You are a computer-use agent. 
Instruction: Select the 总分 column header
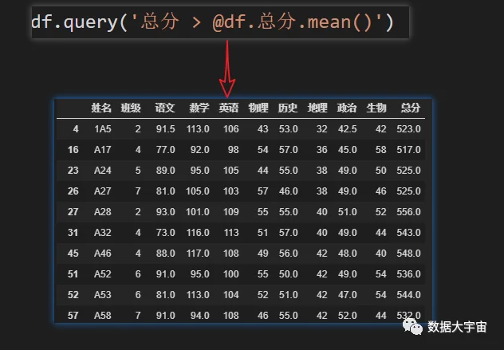411,108
